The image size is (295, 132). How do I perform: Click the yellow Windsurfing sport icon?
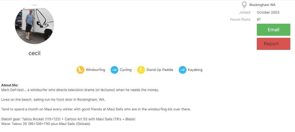80,70
